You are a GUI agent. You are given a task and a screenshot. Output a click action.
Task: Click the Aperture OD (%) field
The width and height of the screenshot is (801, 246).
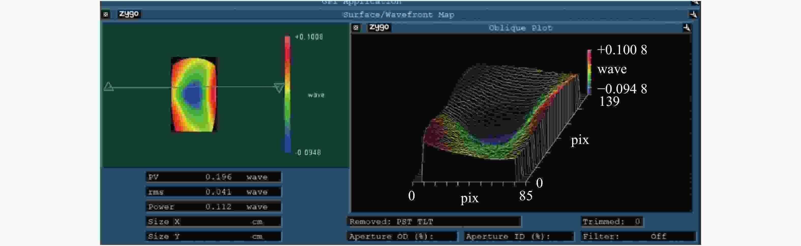coord(402,236)
